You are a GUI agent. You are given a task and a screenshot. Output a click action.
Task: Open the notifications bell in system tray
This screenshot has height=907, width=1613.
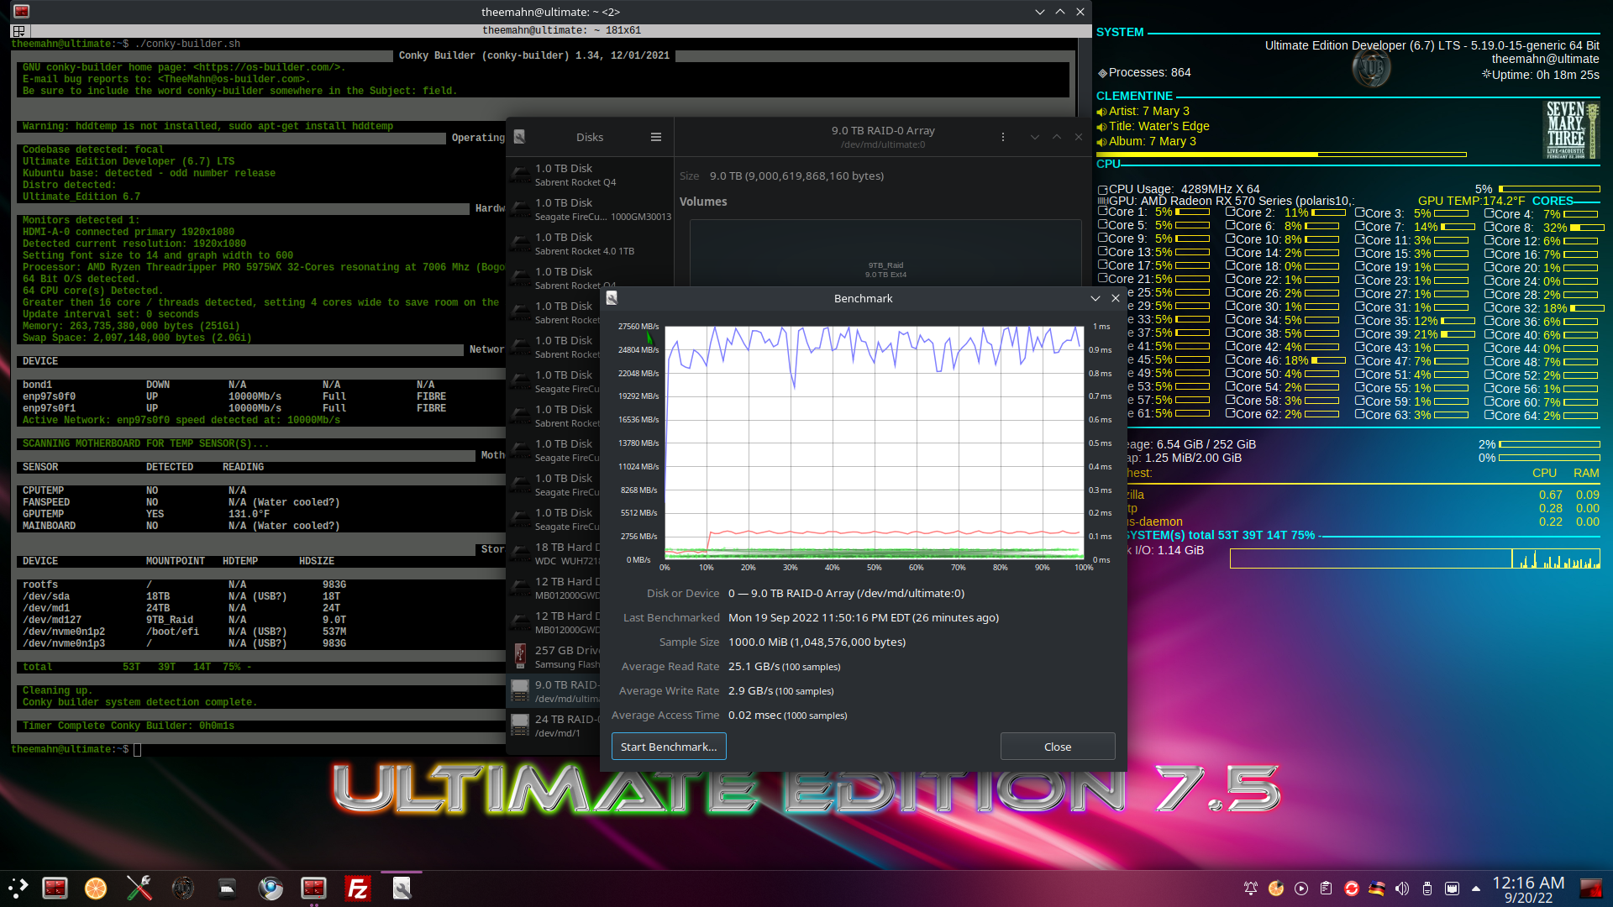[1251, 888]
